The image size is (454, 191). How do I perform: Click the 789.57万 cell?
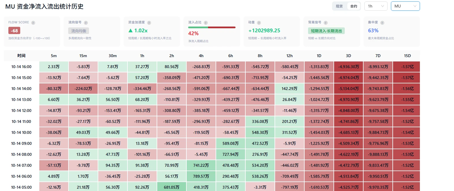(201, 176)
